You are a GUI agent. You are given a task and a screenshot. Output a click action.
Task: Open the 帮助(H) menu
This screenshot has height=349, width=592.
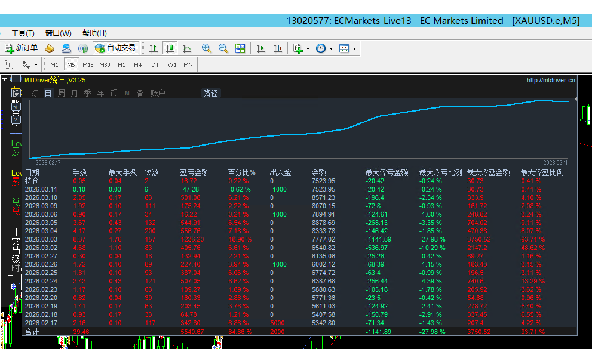tap(94, 33)
